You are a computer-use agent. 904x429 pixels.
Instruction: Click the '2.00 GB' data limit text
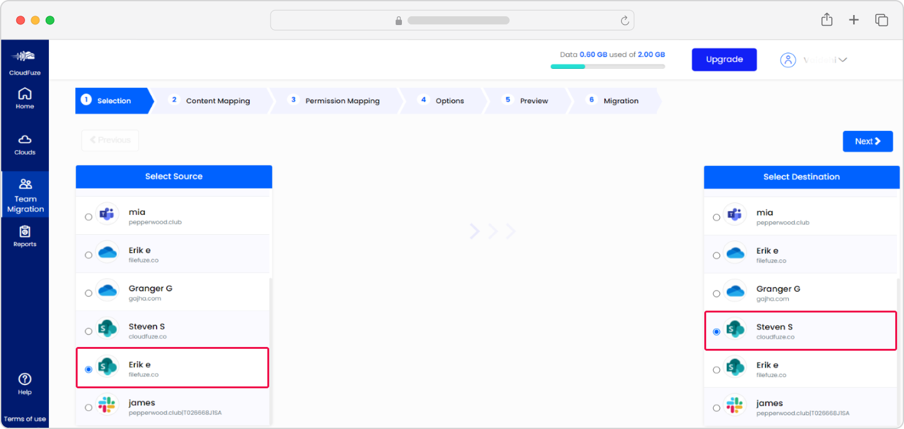(x=651, y=54)
